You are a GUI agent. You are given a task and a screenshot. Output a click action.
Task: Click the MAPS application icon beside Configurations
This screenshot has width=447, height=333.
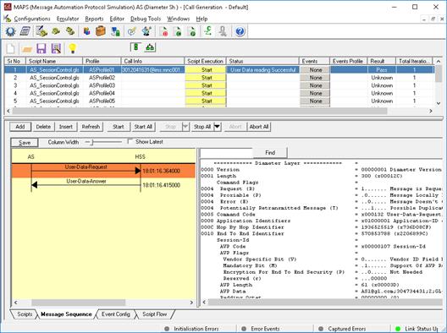[8, 19]
